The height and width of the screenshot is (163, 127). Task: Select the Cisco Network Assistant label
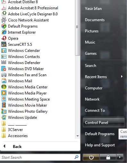pyautogui.click(x=28, y=20)
